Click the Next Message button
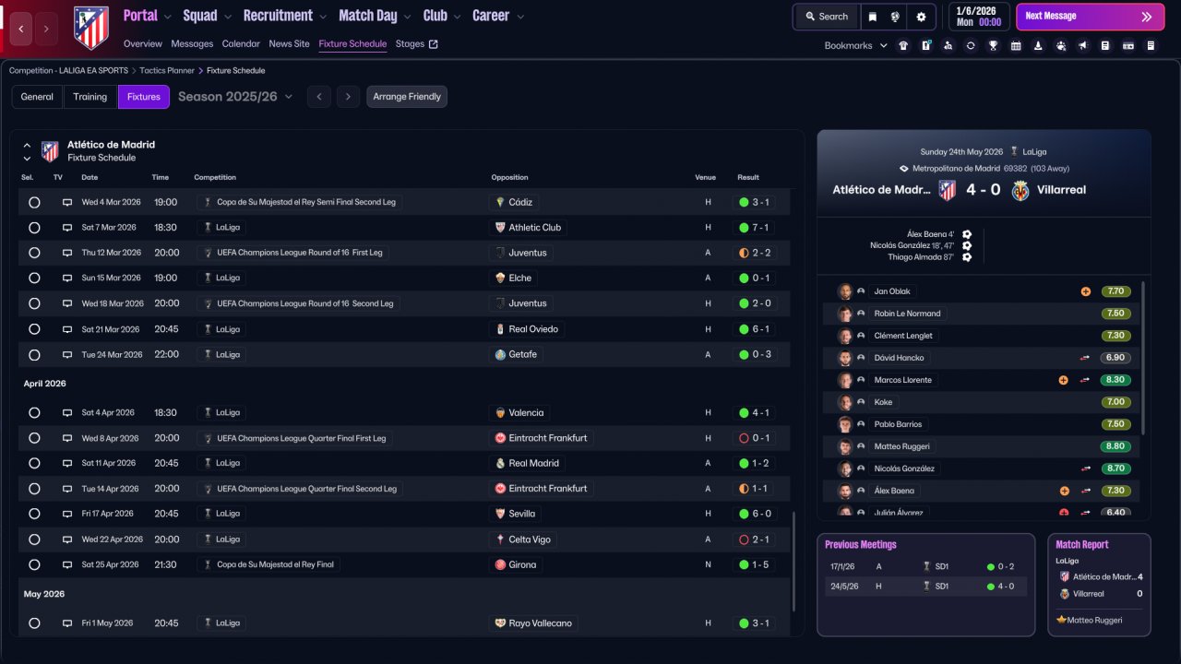Image resolution: width=1181 pixels, height=664 pixels. point(1090,17)
